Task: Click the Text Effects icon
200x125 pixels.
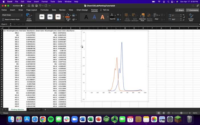Action: pos(118,19)
